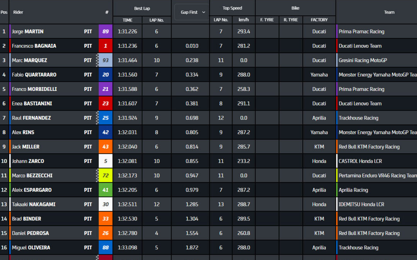Click Marc Marquez's #93 number plate
Image resolution: width=417 pixels, height=260 pixels.
pyautogui.click(x=105, y=60)
